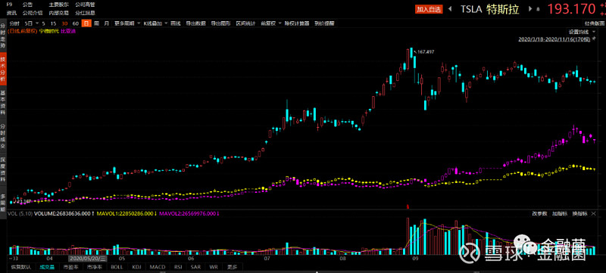
Task: Open the 前复权 adjustment dropdown
Action: tap(270, 23)
